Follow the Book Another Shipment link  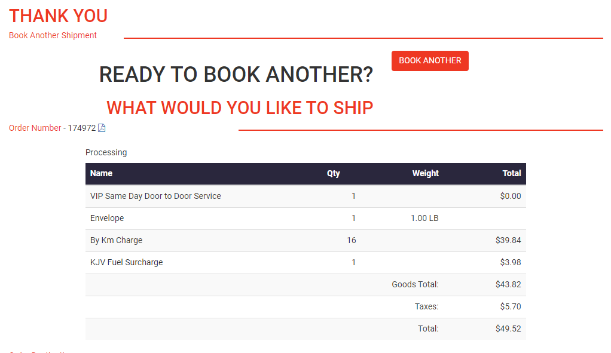[x=53, y=35]
